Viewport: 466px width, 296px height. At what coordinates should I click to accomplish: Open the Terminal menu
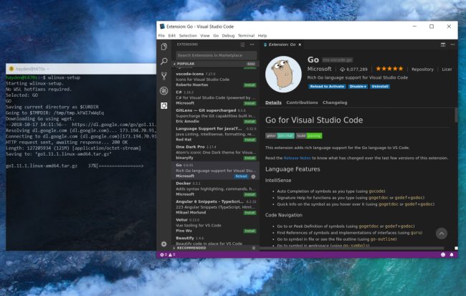(246, 36)
